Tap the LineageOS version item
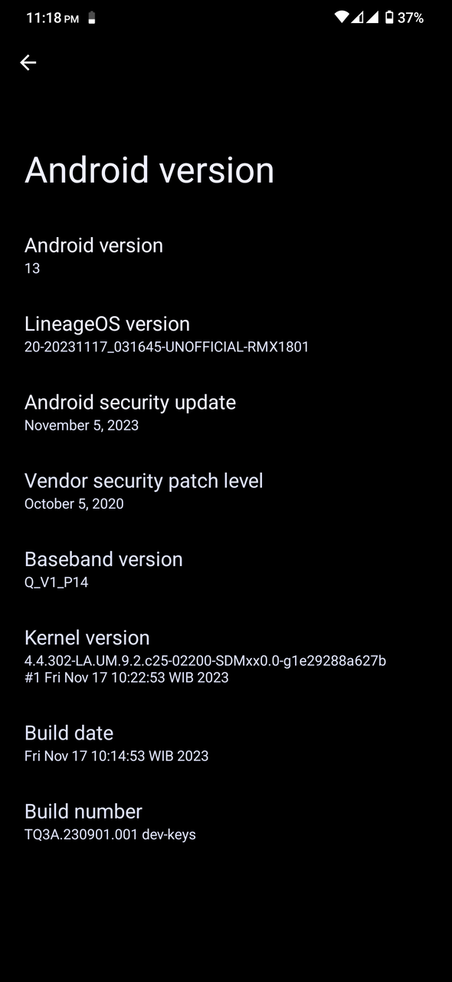Viewport: 452px width, 982px height. (x=226, y=334)
